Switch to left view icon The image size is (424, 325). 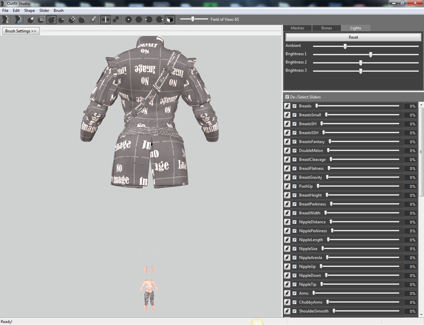point(149,19)
